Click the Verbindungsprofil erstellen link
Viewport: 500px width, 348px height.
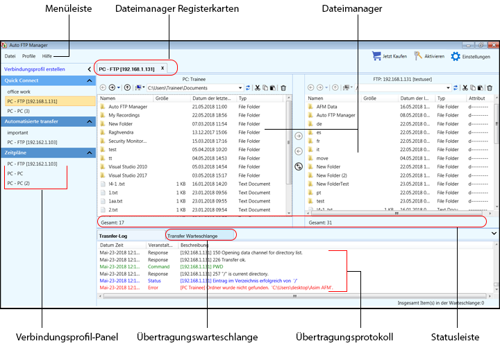click(x=35, y=69)
